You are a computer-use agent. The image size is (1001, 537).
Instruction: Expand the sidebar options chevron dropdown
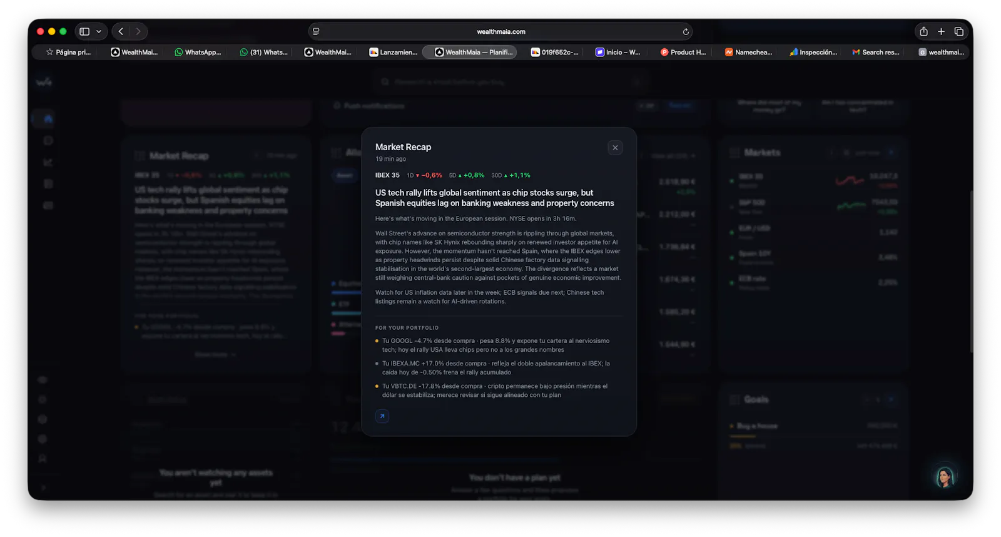[99, 31]
